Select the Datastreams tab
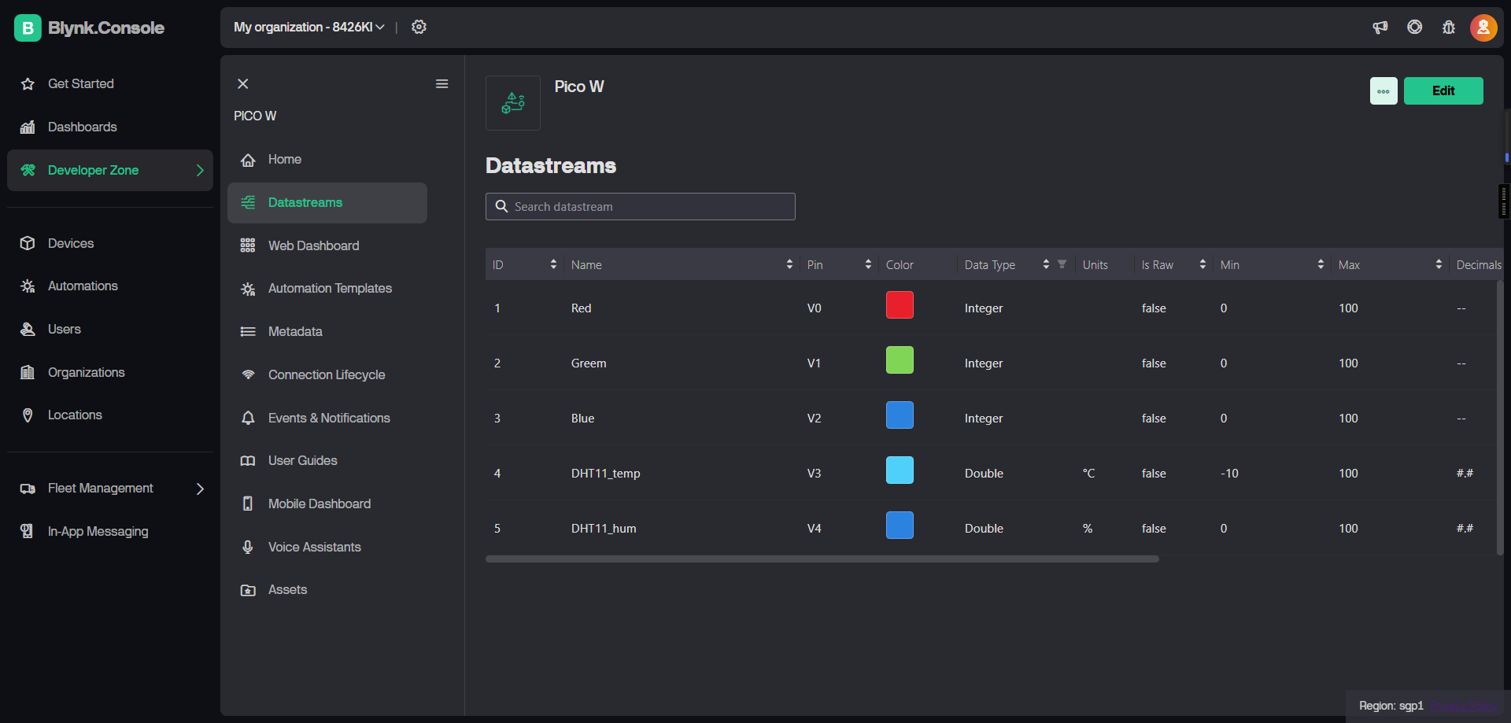 click(327, 203)
